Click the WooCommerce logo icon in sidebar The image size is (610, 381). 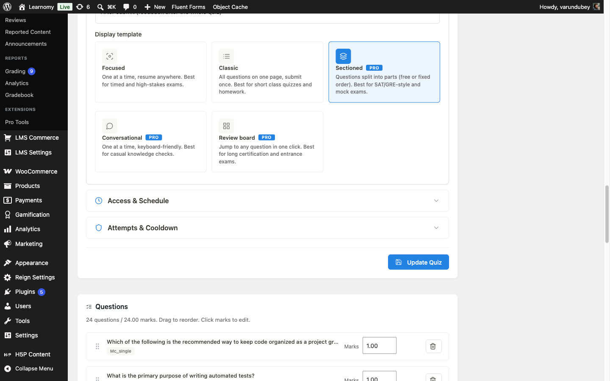click(x=8, y=171)
